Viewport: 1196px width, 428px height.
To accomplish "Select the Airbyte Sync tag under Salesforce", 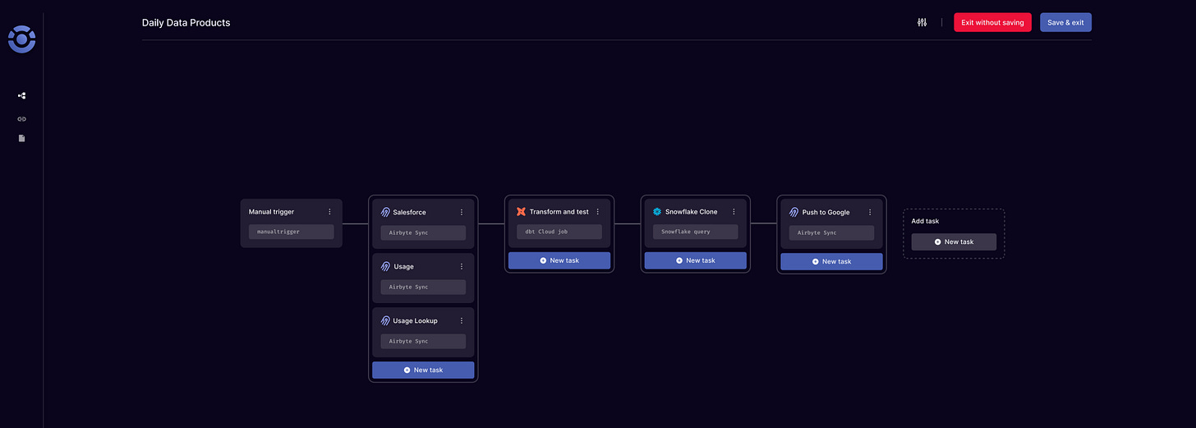I will pos(423,232).
